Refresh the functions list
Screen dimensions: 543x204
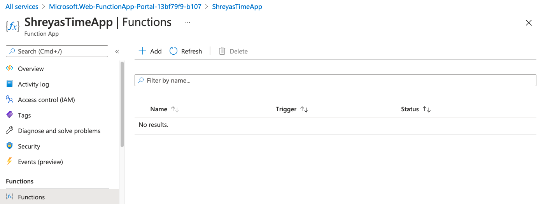click(186, 51)
